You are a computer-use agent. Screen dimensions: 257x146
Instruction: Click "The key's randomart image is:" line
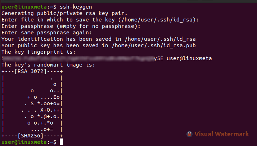pyautogui.click(x=49, y=65)
